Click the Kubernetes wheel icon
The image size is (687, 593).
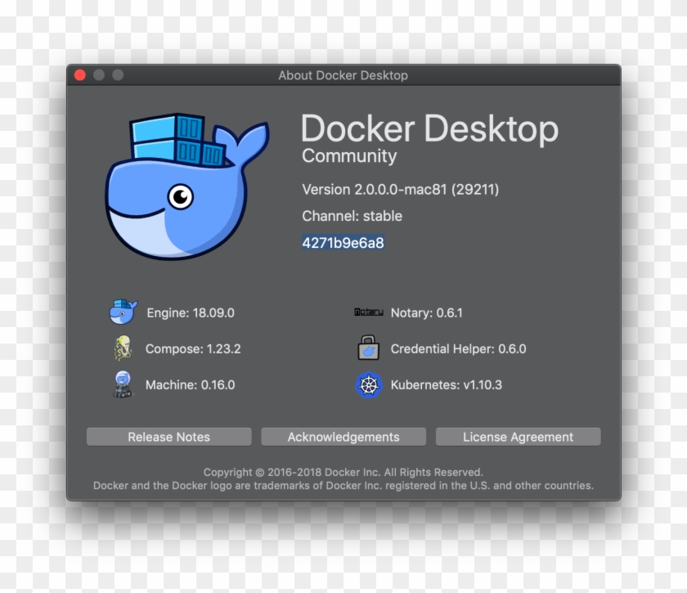coord(369,384)
